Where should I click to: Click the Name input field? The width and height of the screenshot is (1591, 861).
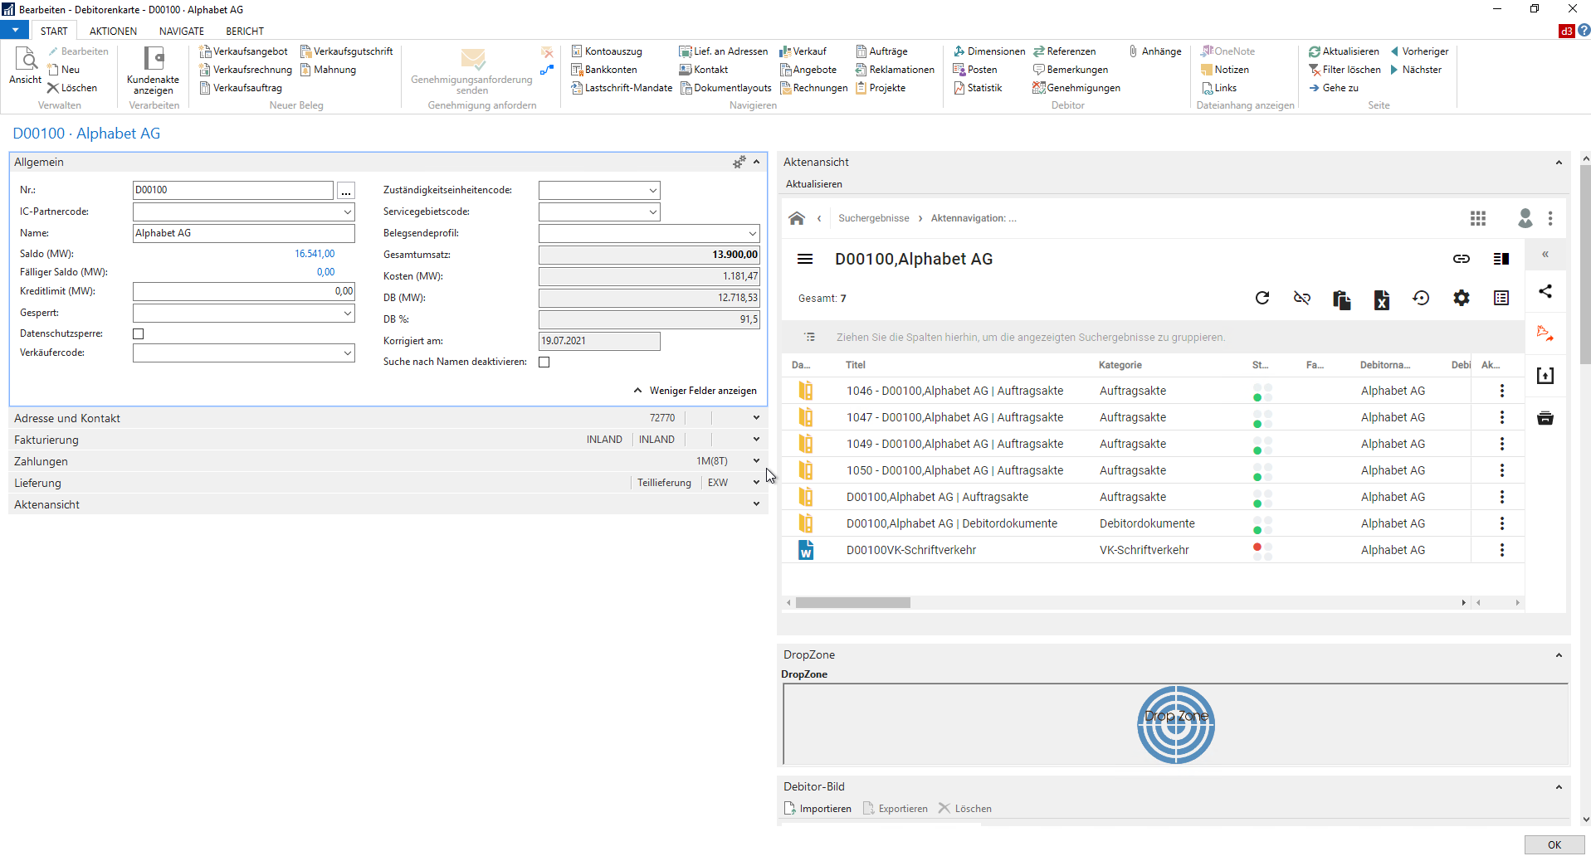(244, 233)
